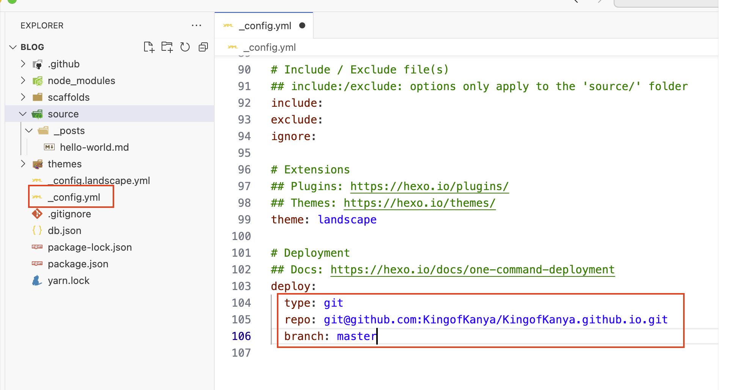
Task: Collapse the source folder chevron
Action: [x=23, y=114]
